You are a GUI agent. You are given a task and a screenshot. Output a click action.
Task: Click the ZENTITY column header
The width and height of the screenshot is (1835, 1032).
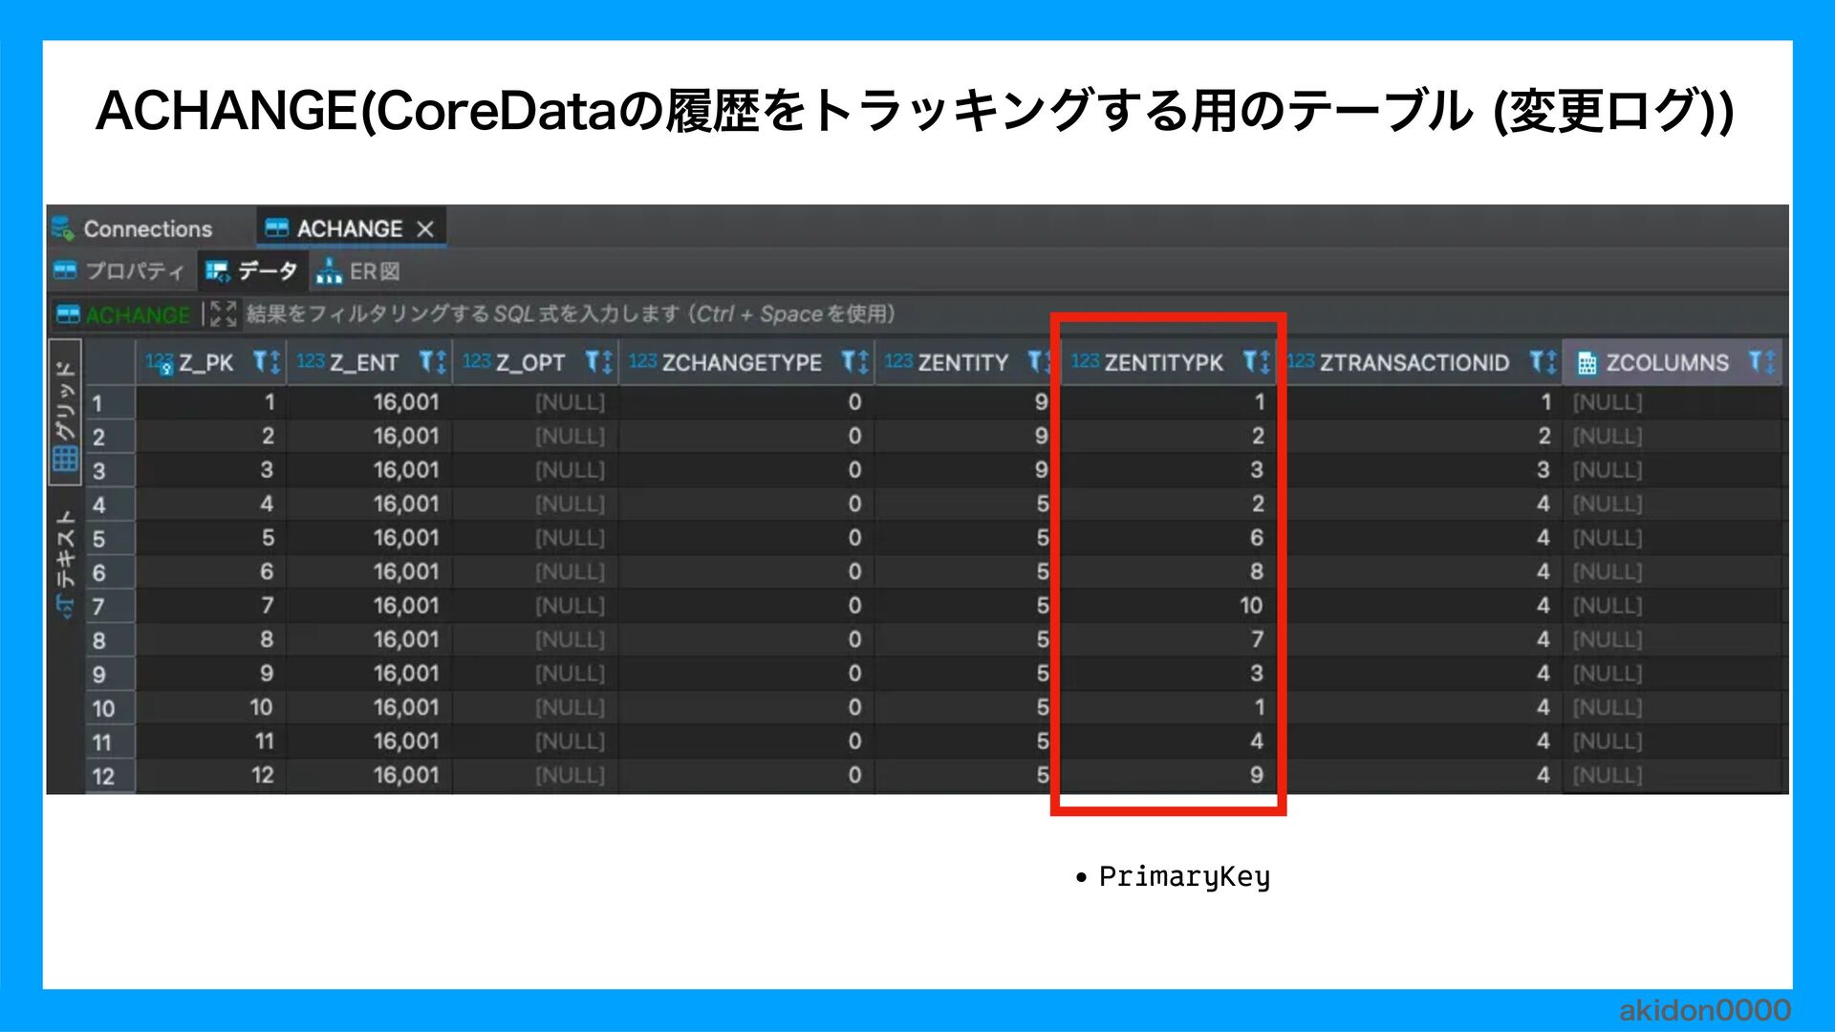961,363
